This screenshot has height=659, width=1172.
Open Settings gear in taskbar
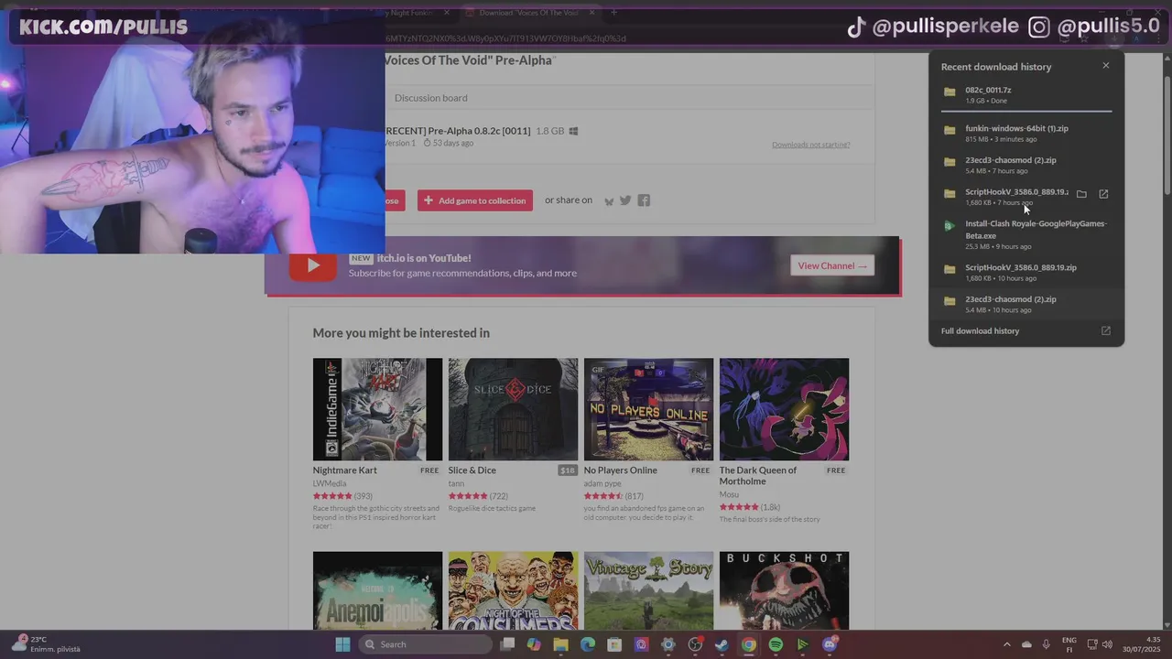point(668,644)
